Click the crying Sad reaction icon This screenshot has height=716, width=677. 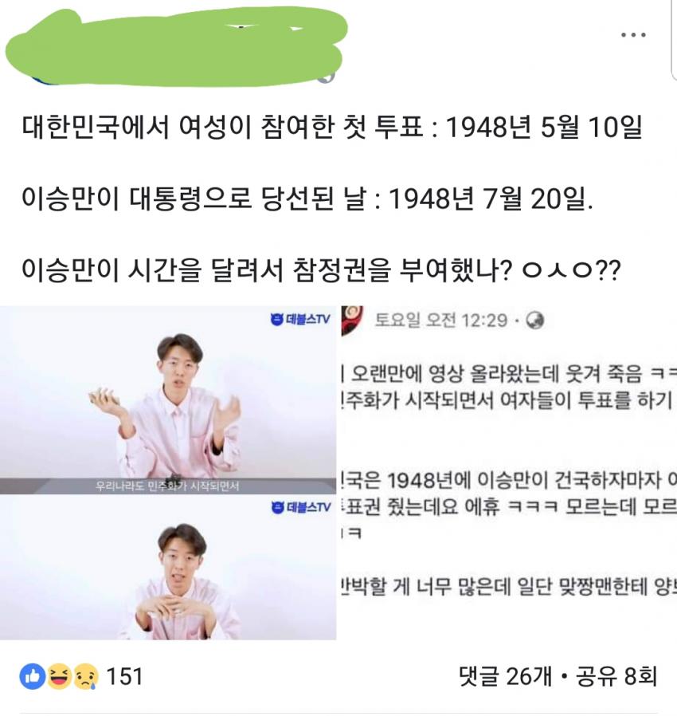coord(86,676)
